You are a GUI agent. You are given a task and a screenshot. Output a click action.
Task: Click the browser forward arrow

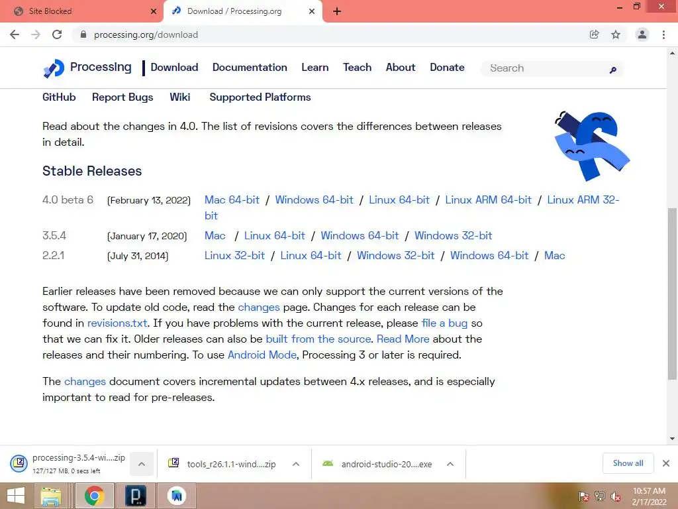pyautogui.click(x=36, y=34)
